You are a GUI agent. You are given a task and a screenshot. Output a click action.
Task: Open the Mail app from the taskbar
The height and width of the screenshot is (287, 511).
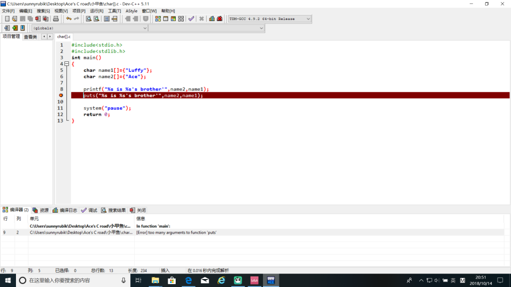(205, 280)
